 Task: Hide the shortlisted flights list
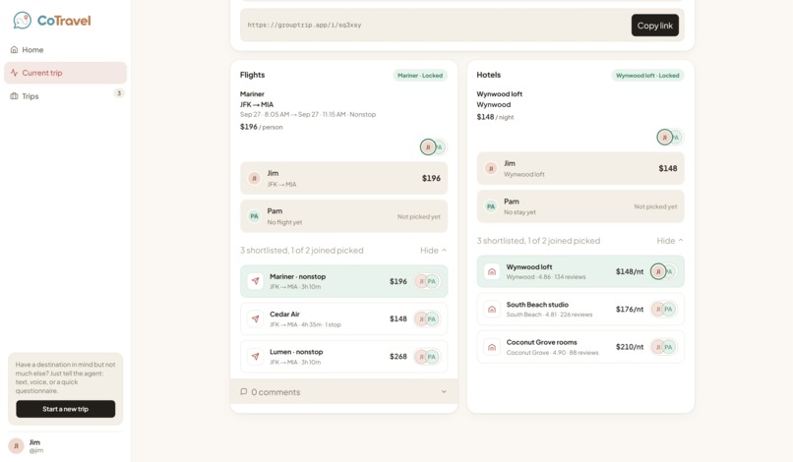pos(434,251)
